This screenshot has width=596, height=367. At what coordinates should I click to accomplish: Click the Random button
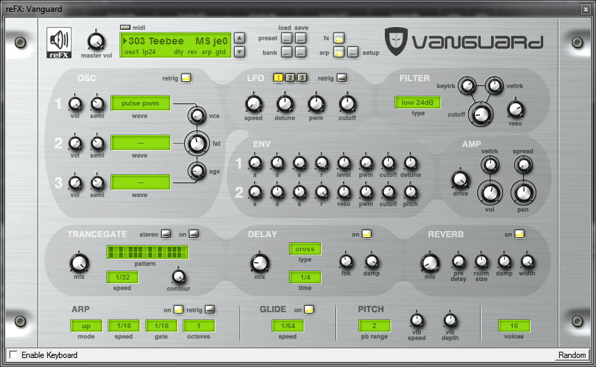click(572, 355)
